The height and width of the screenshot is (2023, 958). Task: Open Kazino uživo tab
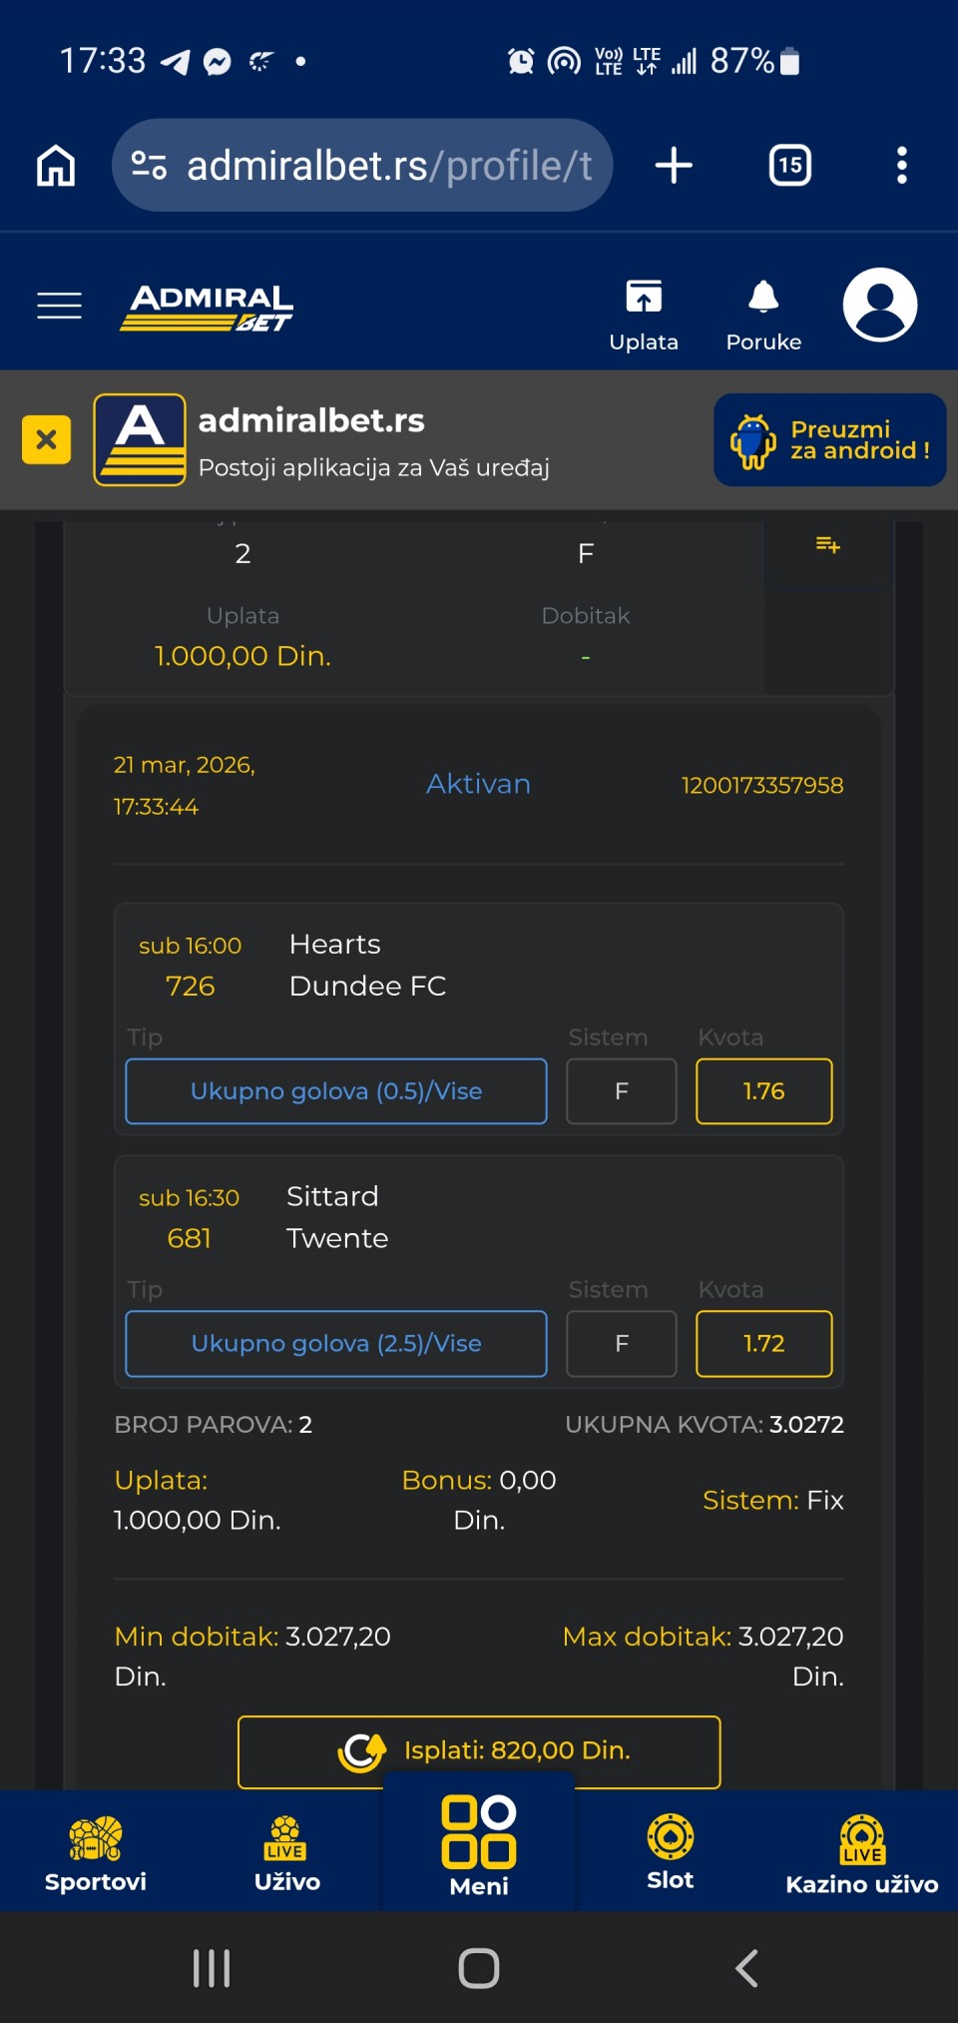(862, 1854)
